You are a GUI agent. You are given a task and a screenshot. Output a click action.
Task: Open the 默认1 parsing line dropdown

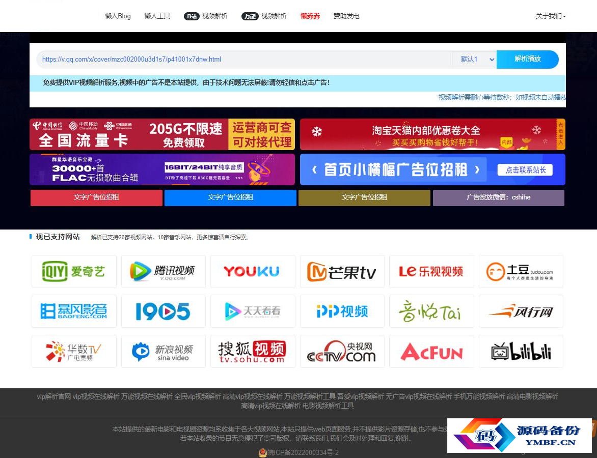coord(474,60)
